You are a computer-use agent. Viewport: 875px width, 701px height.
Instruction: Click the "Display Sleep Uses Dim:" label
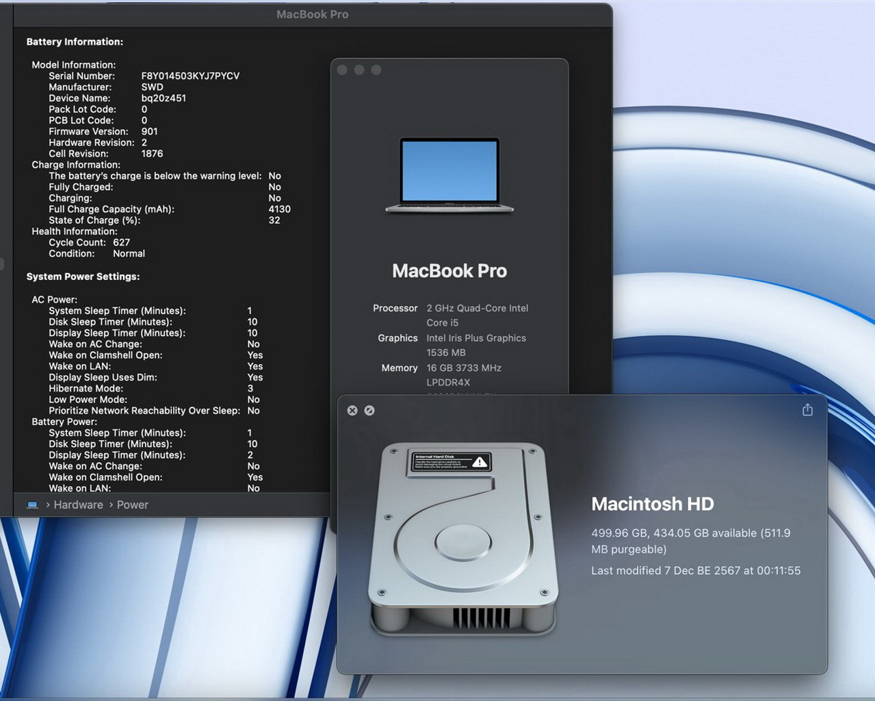[103, 377]
